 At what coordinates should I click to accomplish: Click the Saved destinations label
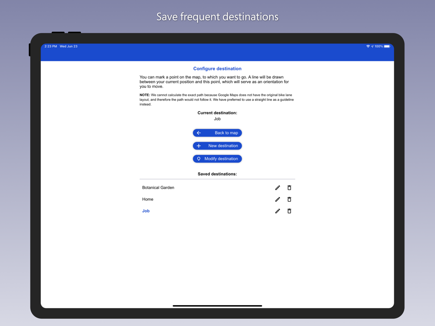point(217,174)
